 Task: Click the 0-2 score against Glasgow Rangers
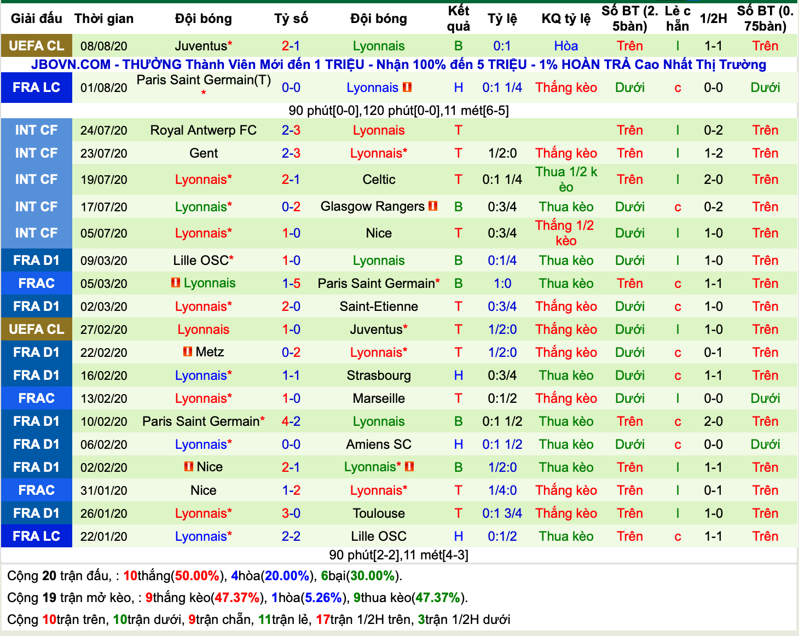click(x=291, y=207)
